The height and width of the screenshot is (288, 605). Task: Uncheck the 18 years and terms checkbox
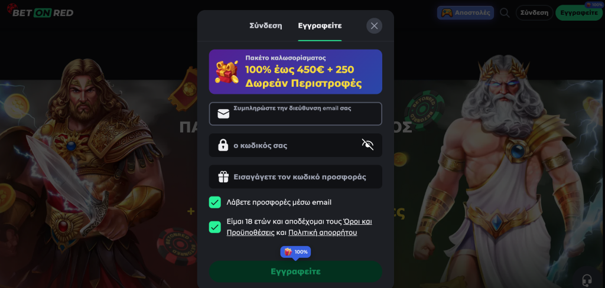coord(215,227)
